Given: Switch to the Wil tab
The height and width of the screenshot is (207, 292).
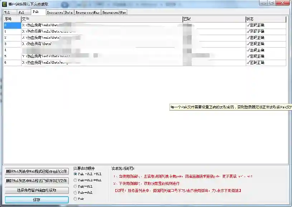Looking at the screenshot, I should click(10, 12).
